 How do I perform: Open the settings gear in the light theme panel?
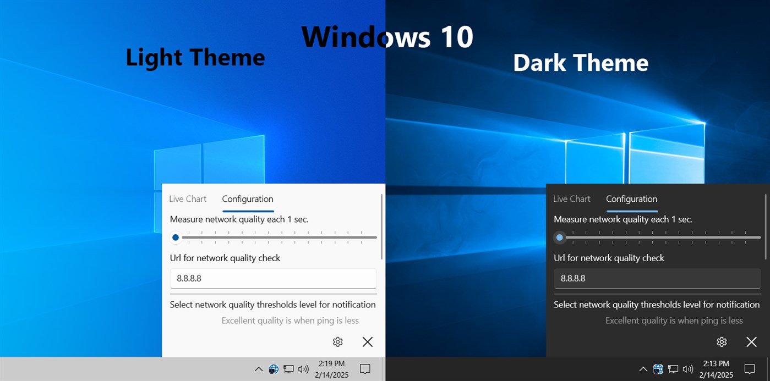click(337, 341)
